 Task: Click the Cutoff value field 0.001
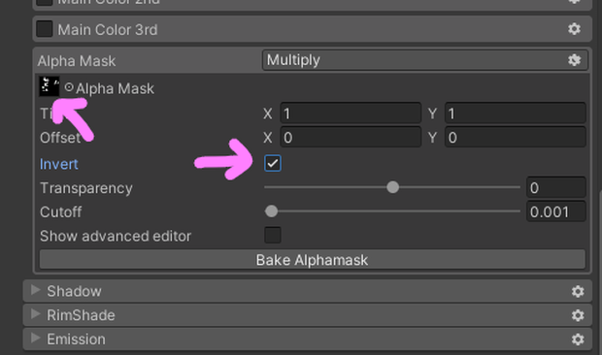[556, 211]
